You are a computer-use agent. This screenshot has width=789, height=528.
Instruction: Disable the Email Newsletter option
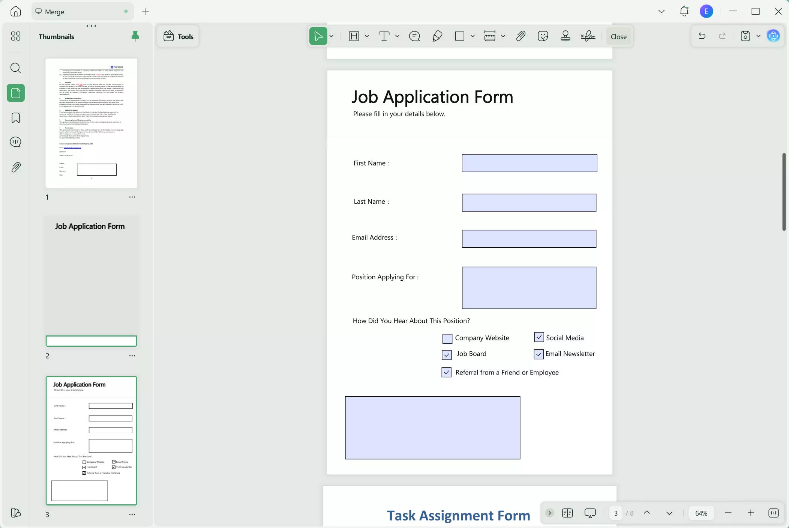point(538,354)
